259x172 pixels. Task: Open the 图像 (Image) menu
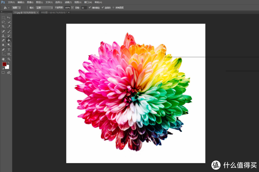coord(30,2)
